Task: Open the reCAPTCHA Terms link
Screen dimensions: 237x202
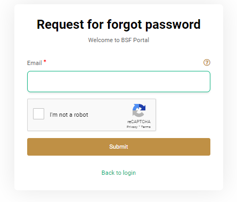Action: click(x=146, y=127)
